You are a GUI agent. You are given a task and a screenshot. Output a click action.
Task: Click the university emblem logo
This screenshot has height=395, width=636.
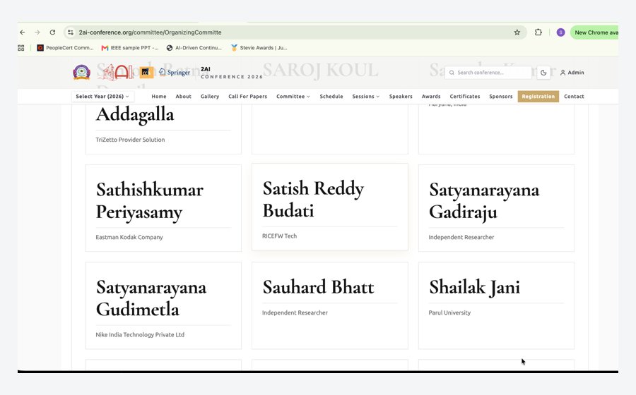(x=81, y=73)
